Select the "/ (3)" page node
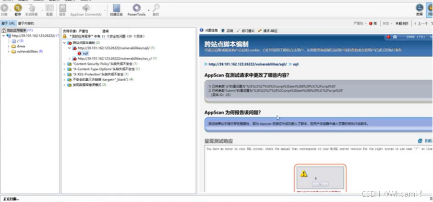Screen dimensions: 433x202 click(x=18, y=41)
